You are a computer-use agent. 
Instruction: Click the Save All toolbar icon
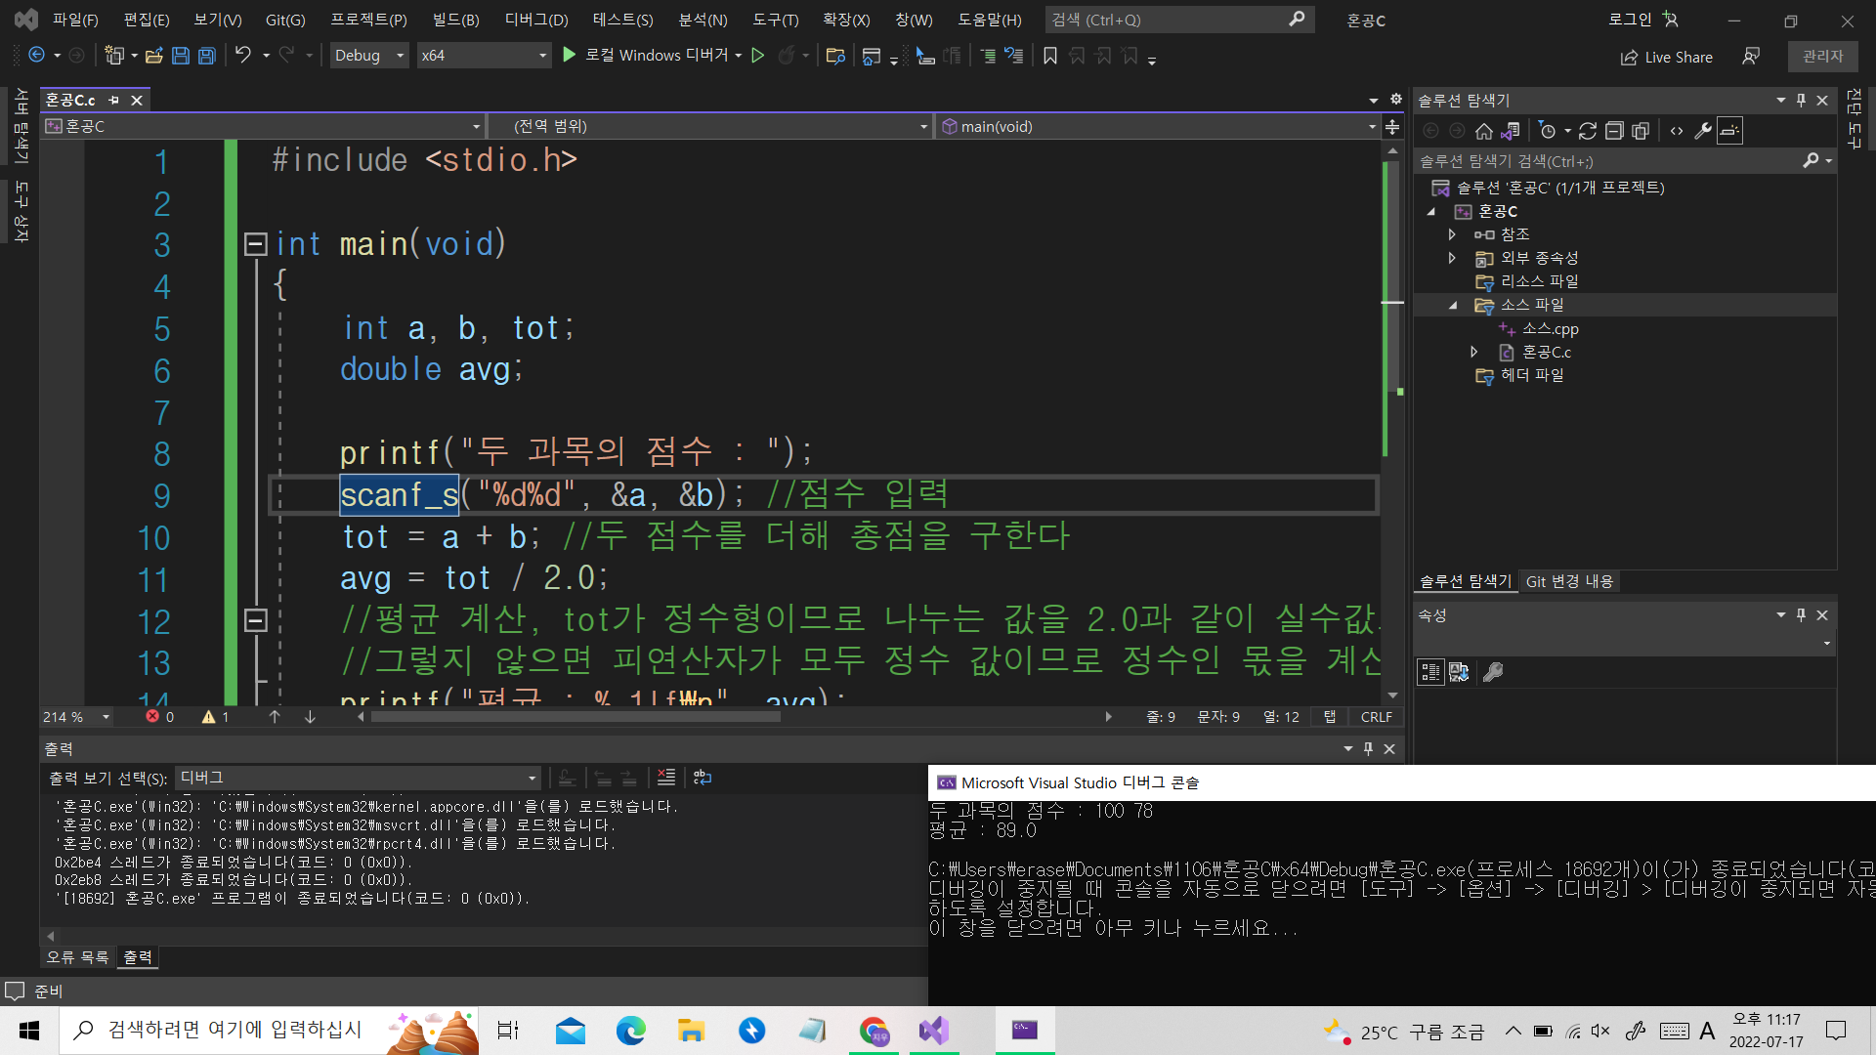pyautogui.click(x=206, y=56)
